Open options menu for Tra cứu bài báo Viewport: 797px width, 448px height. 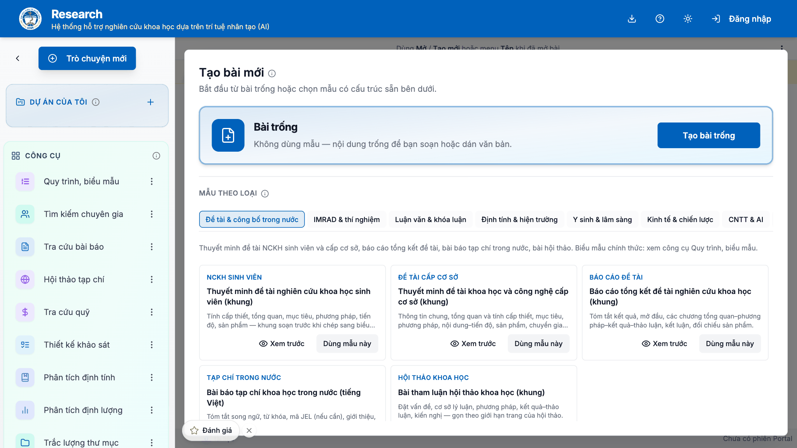pos(152,247)
